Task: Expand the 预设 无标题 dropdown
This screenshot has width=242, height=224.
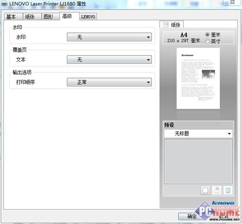Action: [198, 134]
